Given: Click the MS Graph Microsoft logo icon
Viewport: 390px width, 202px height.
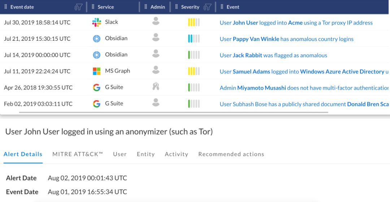Looking at the screenshot, I should click(x=96, y=71).
